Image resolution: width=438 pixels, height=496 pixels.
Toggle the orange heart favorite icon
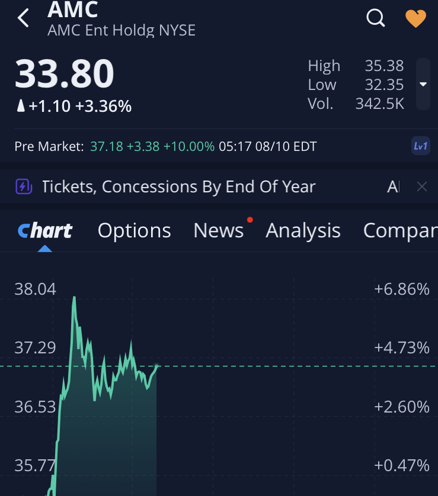pos(415,18)
